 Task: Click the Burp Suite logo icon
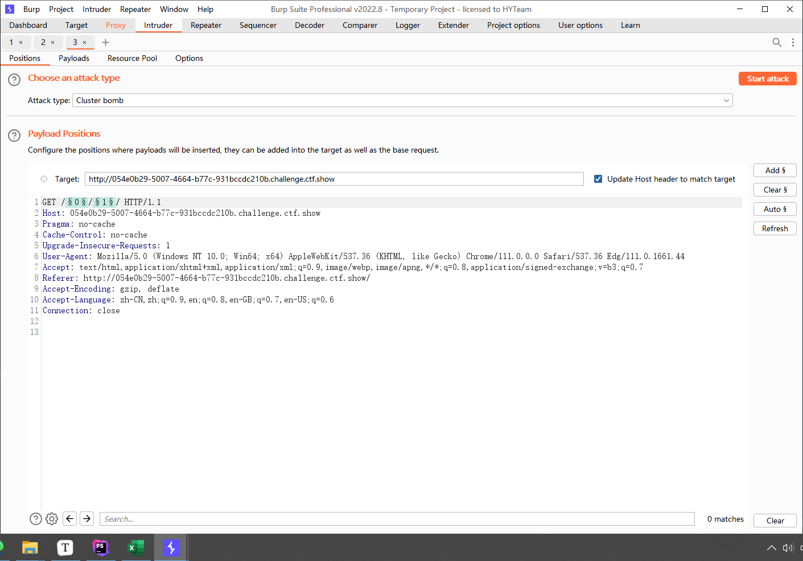coord(9,9)
